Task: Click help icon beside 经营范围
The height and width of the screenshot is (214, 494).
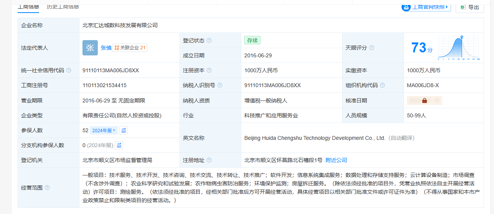Action: click(47, 188)
